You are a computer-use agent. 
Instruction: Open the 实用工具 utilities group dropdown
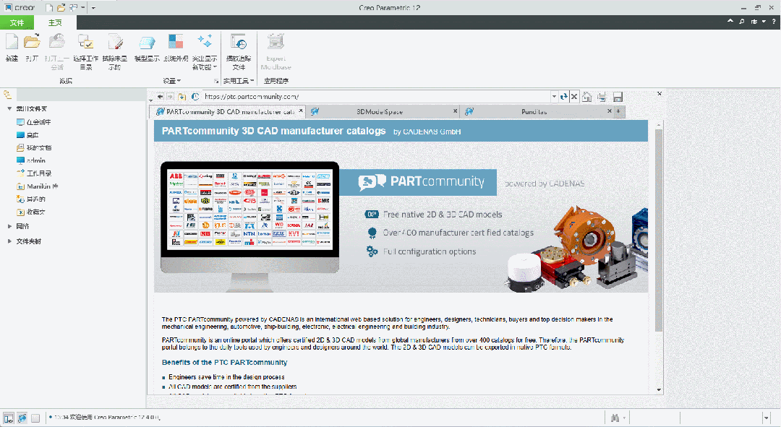[239, 81]
